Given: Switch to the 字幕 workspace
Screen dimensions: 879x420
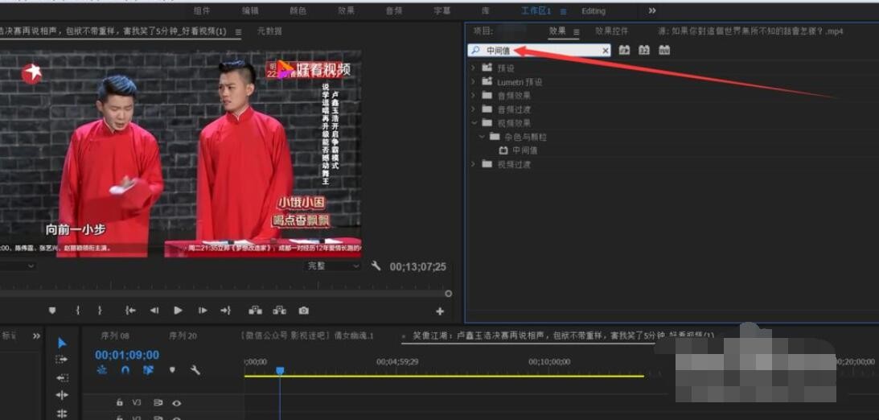Looking at the screenshot, I should click(442, 10).
